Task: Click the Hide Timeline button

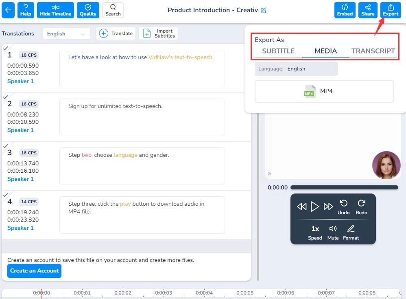Action: click(x=55, y=10)
